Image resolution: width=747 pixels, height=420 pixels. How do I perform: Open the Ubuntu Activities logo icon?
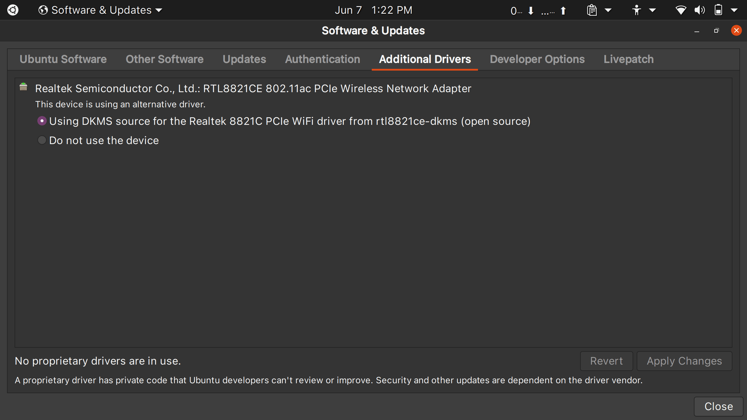tap(13, 10)
